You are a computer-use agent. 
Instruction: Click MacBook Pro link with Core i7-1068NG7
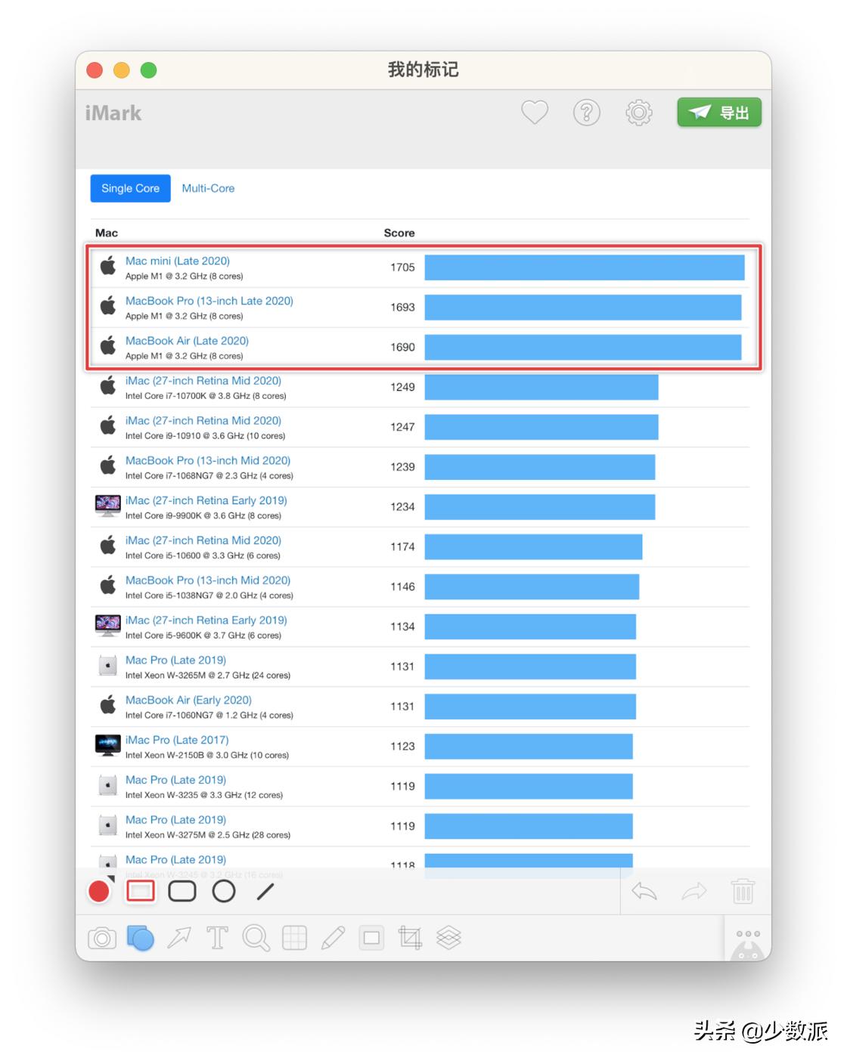tap(208, 460)
